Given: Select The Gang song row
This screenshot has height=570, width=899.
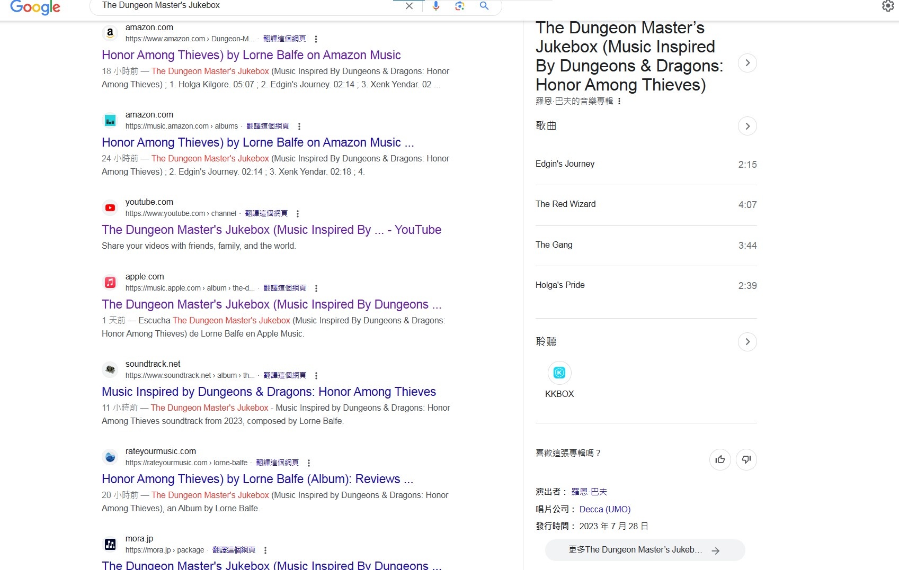Looking at the screenshot, I should point(646,245).
